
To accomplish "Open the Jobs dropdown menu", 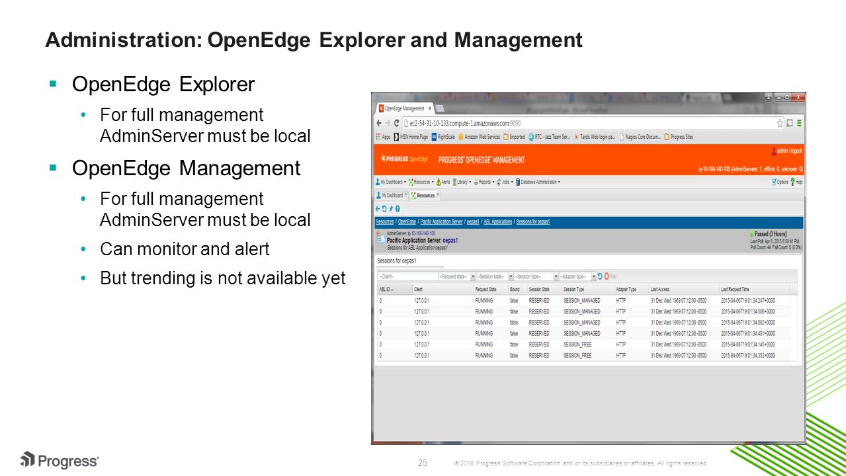I will [505, 182].
